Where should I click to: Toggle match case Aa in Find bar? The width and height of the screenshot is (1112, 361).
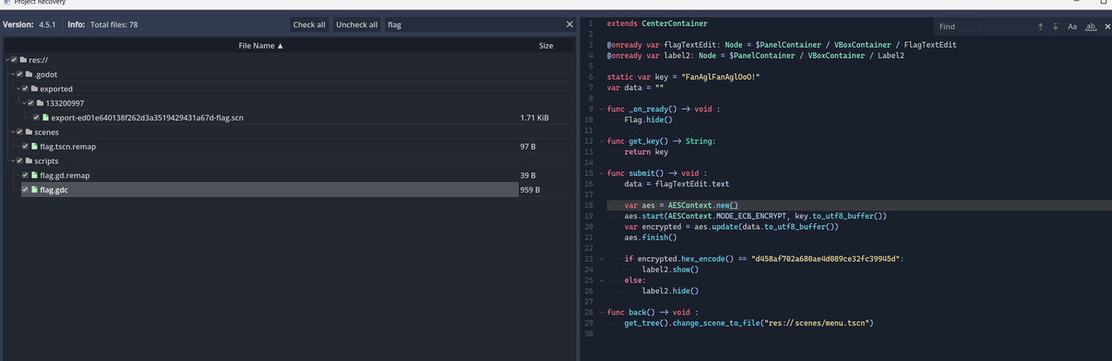tap(1072, 27)
